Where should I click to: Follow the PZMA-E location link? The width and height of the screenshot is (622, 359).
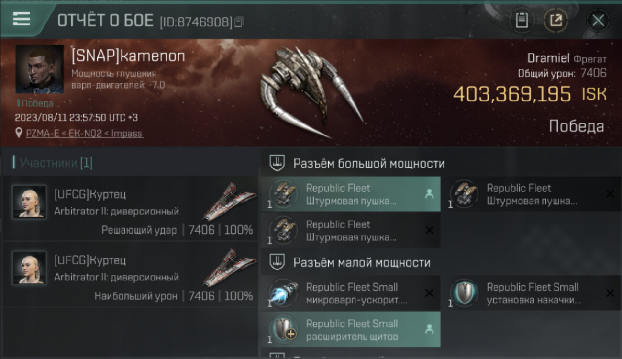point(84,134)
